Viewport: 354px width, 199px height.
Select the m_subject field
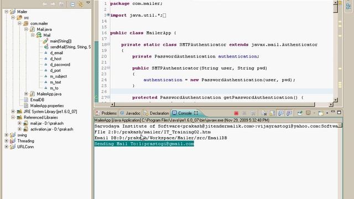59,76
